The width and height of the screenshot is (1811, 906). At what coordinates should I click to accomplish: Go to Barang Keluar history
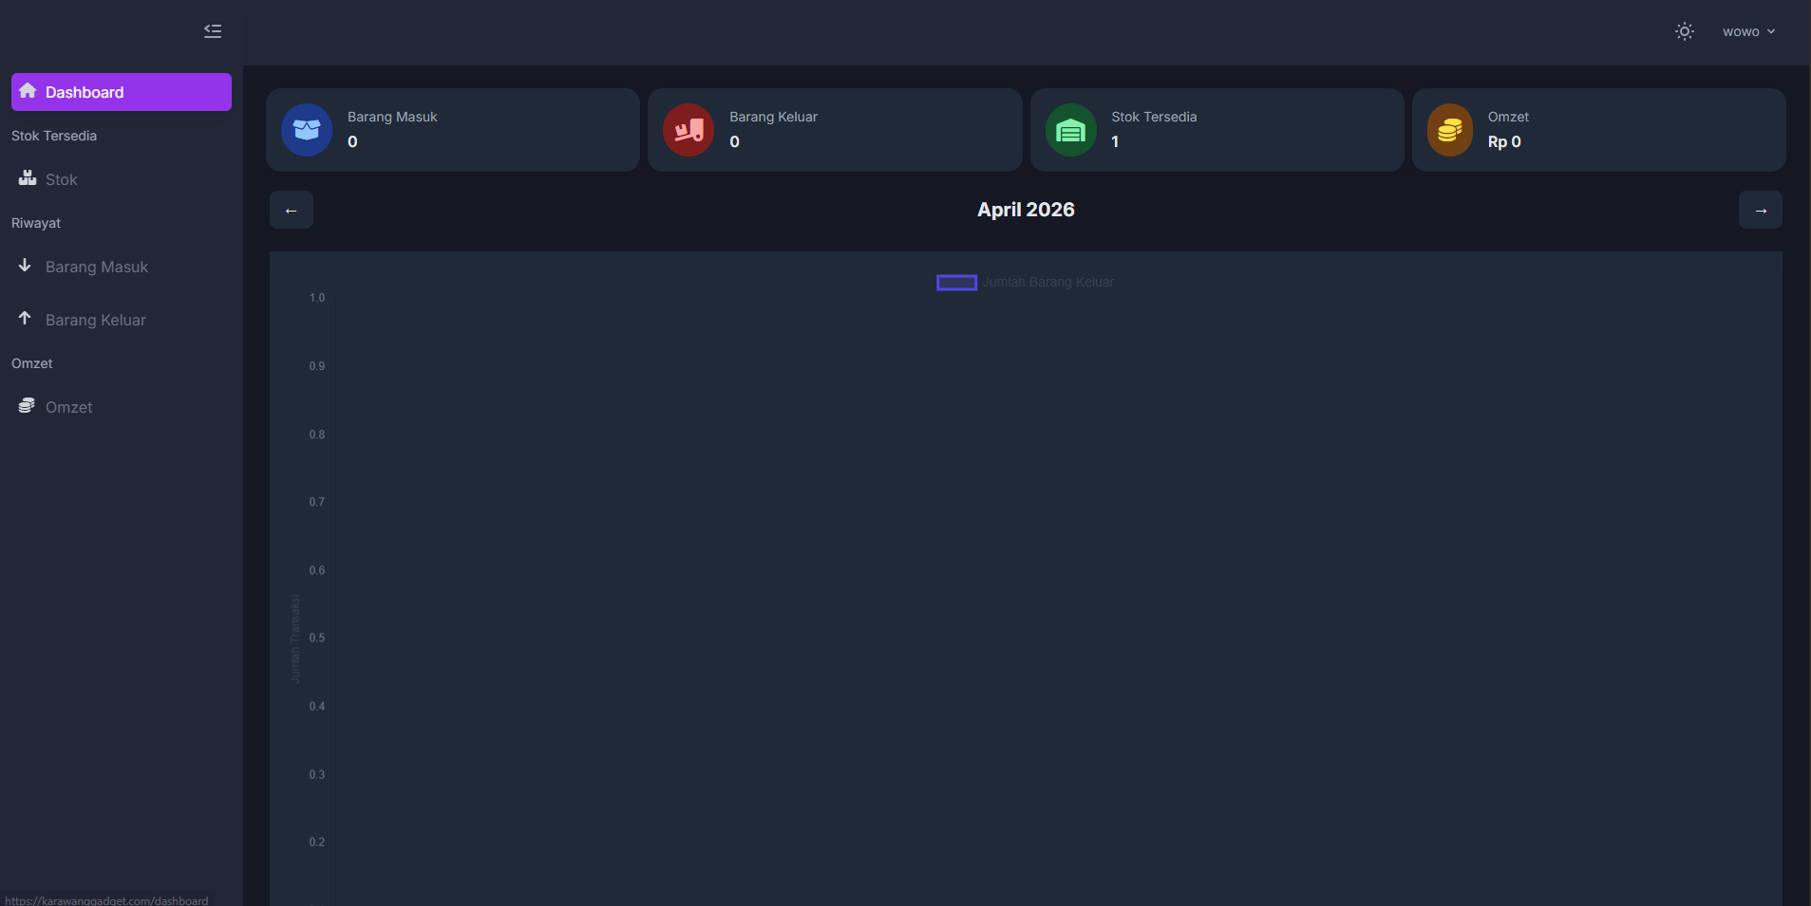click(x=96, y=320)
